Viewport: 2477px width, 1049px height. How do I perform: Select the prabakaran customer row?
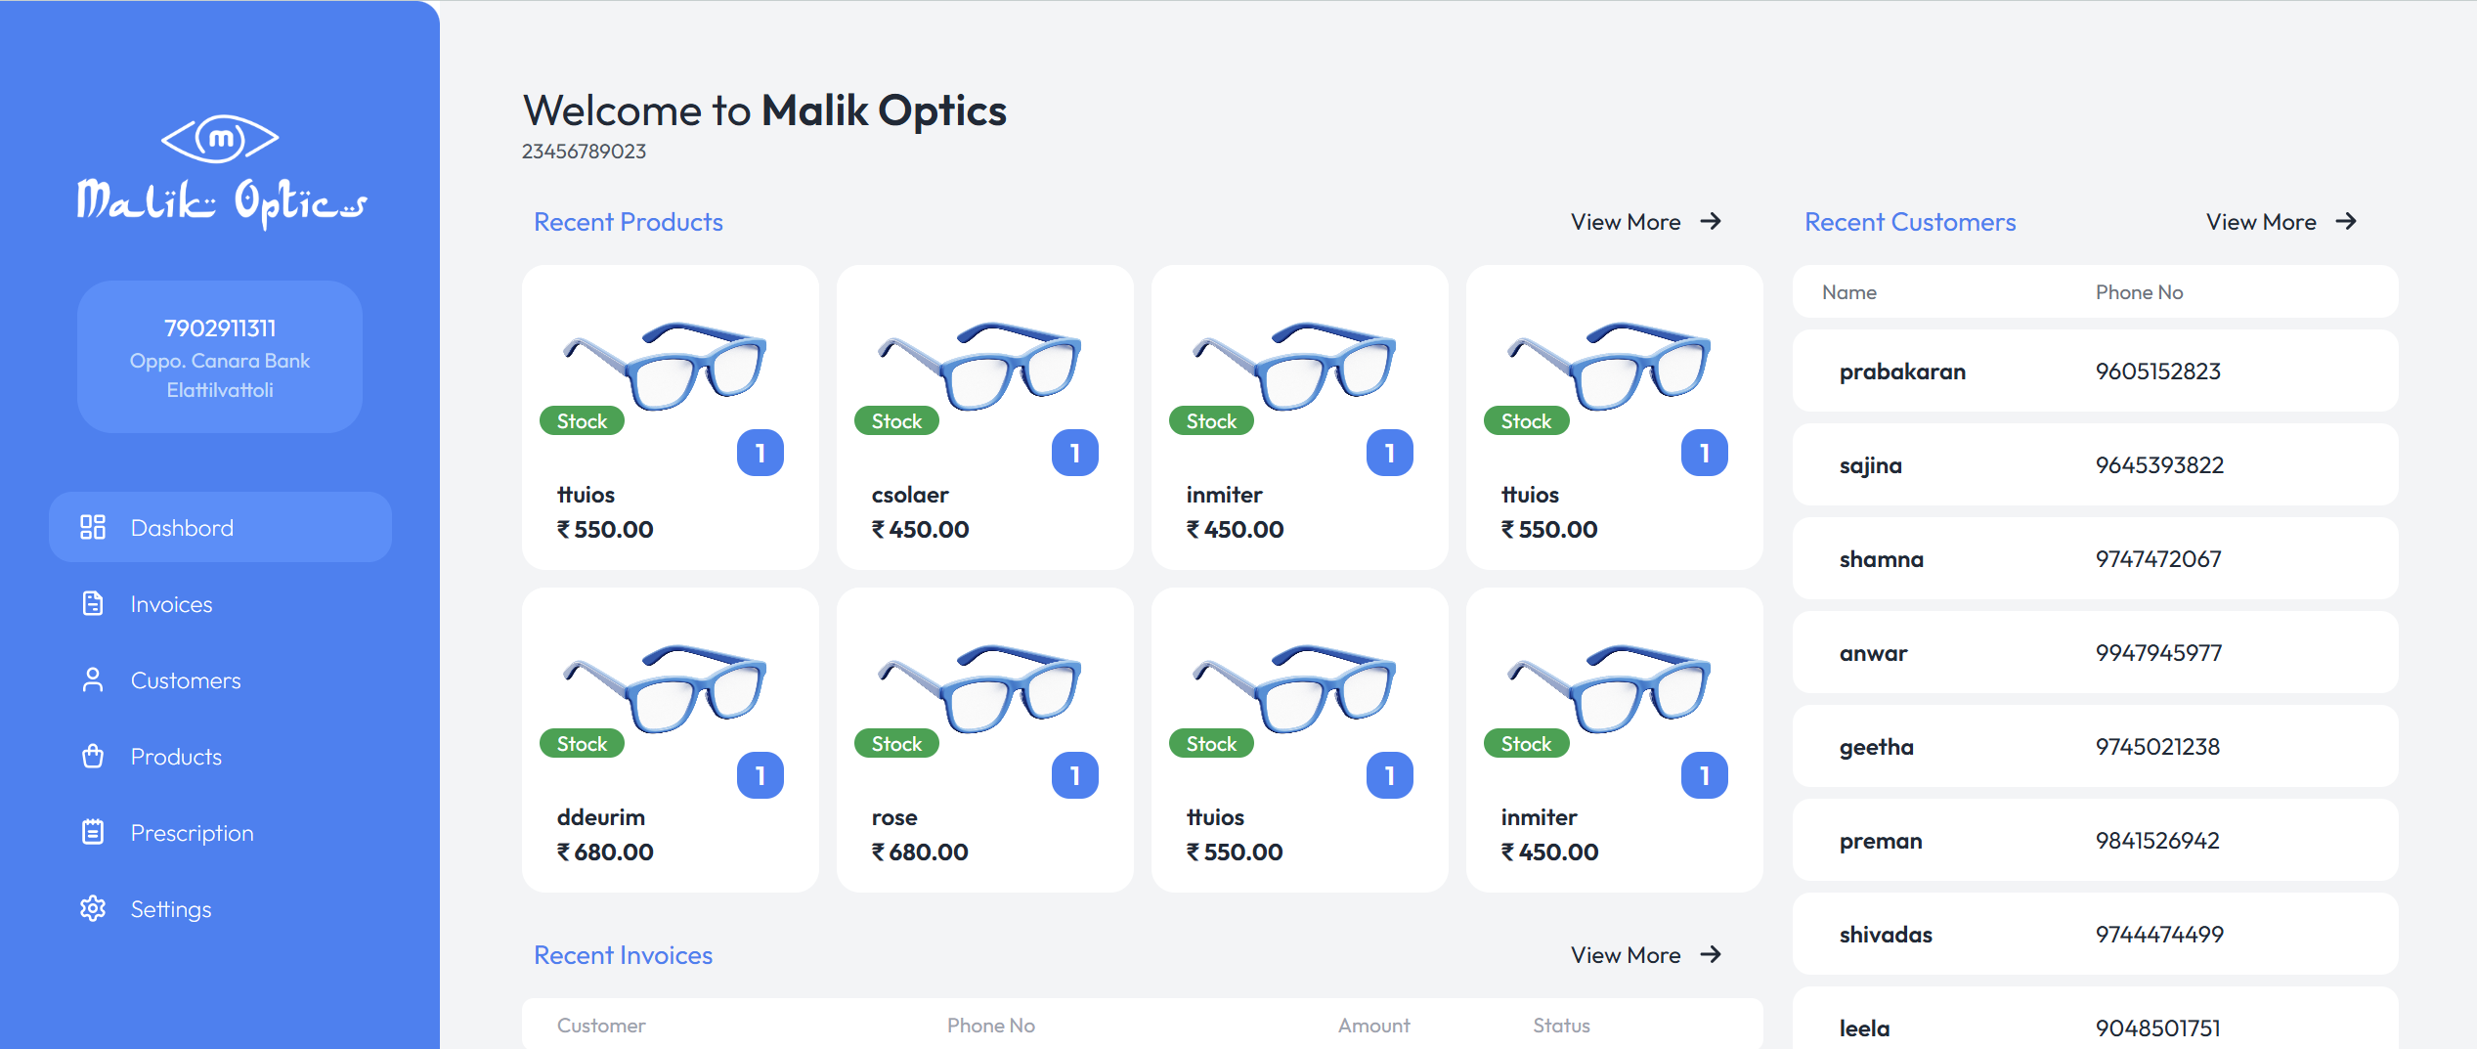[2095, 372]
